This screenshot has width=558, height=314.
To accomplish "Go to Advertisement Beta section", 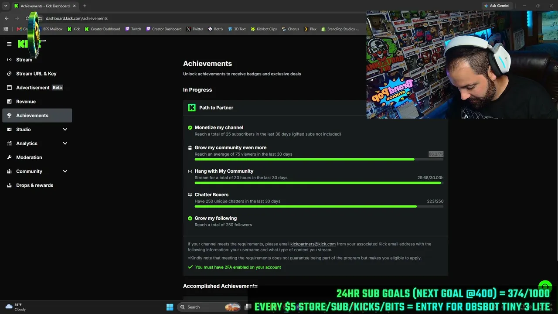I will click(x=37, y=88).
